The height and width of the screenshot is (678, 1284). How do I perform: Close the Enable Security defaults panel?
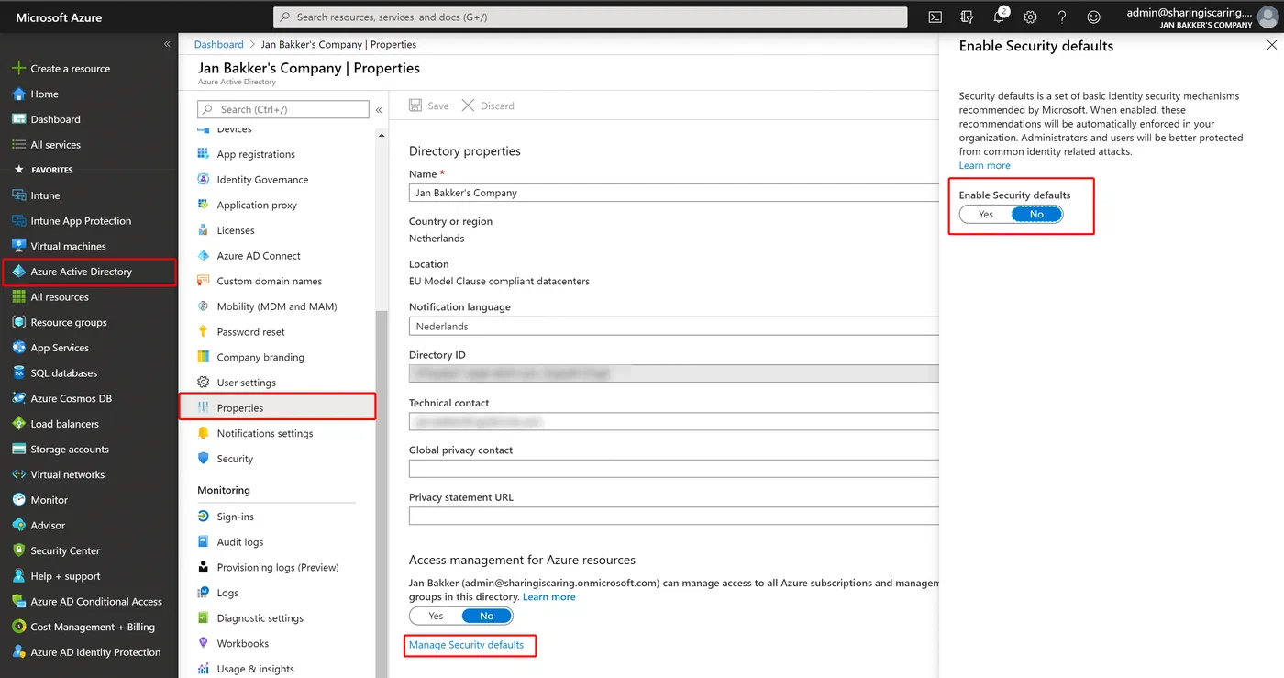coord(1271,45)
